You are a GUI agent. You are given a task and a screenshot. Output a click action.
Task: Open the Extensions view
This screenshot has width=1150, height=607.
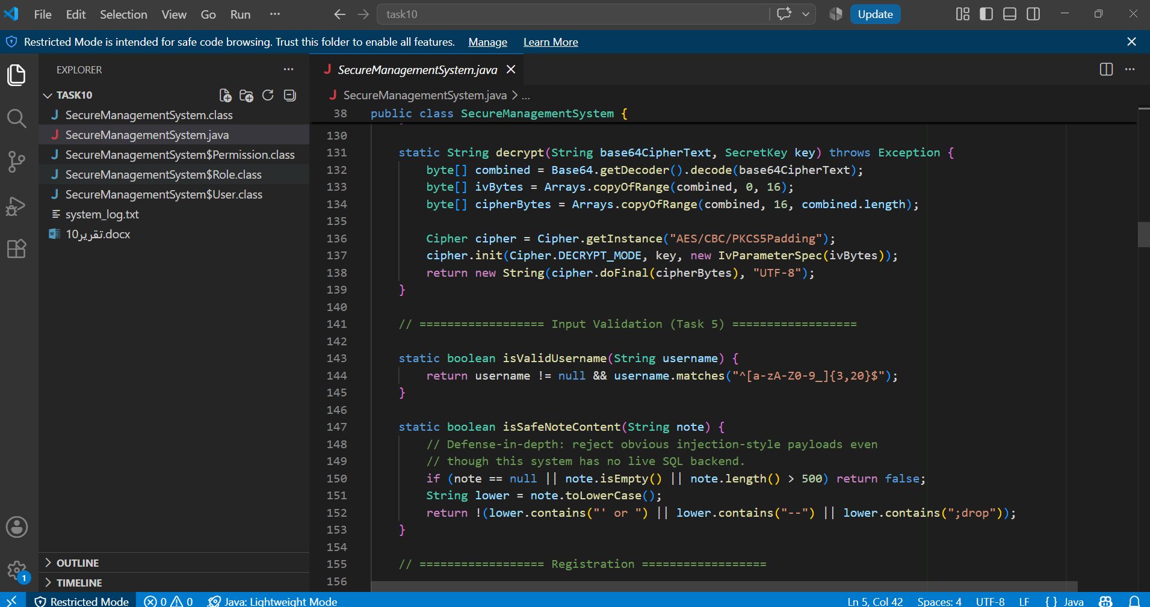pos(16,248)
